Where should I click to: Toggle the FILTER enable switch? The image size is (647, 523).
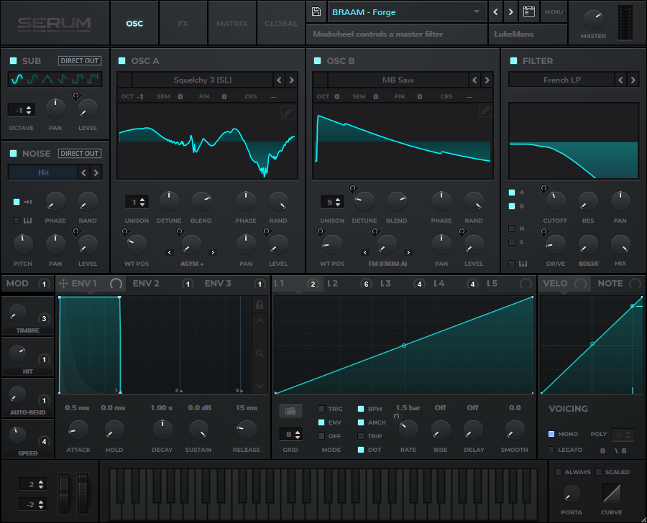click(x=513, y=60)
